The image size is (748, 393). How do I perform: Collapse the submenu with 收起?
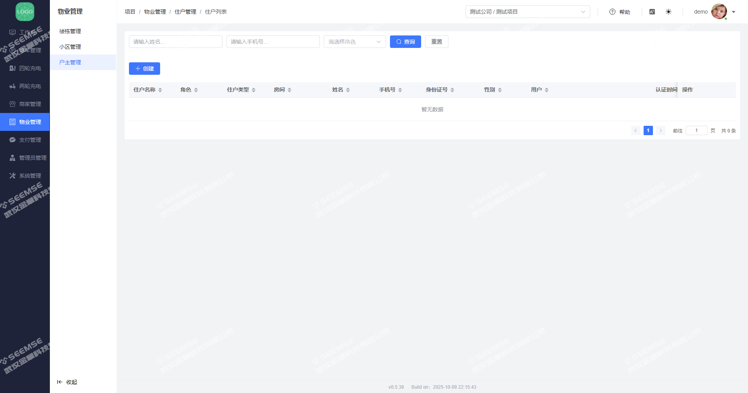pos(67,382)
